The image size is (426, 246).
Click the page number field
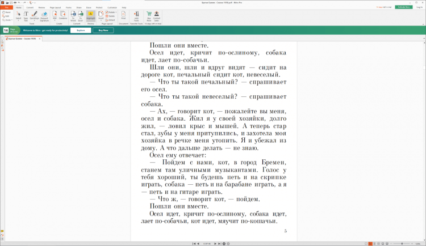[x=207, y=244]
